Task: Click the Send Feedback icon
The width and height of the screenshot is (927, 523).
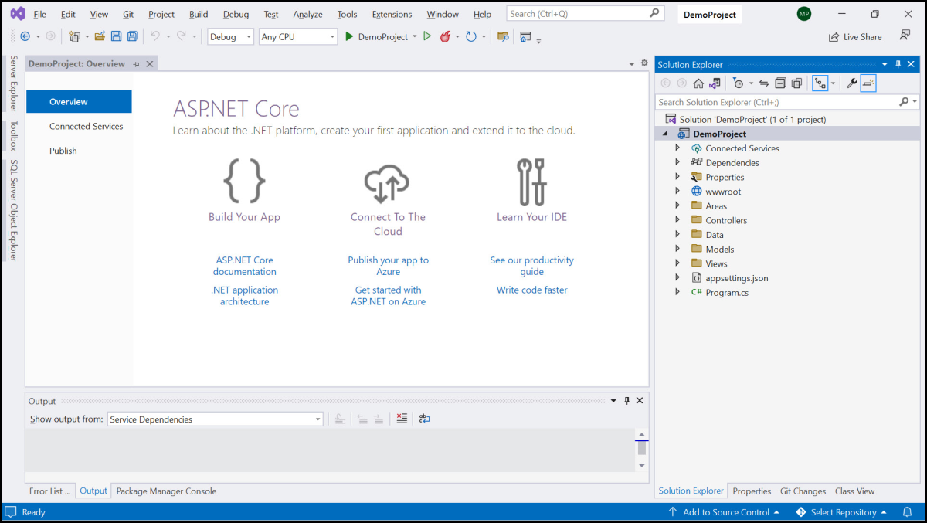Action: coord(905,36)
